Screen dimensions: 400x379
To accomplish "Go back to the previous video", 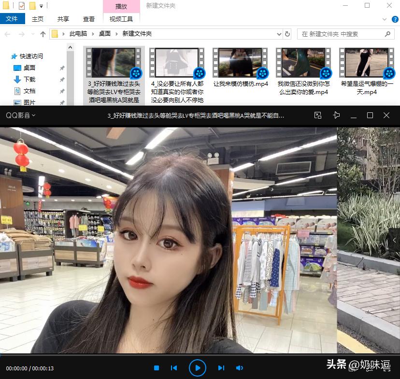I will point(174,368).
